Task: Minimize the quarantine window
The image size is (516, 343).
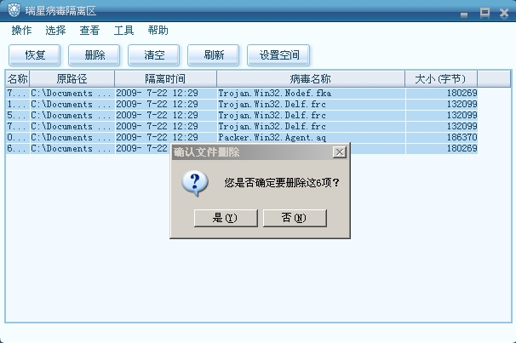Action: pos(464,14)
